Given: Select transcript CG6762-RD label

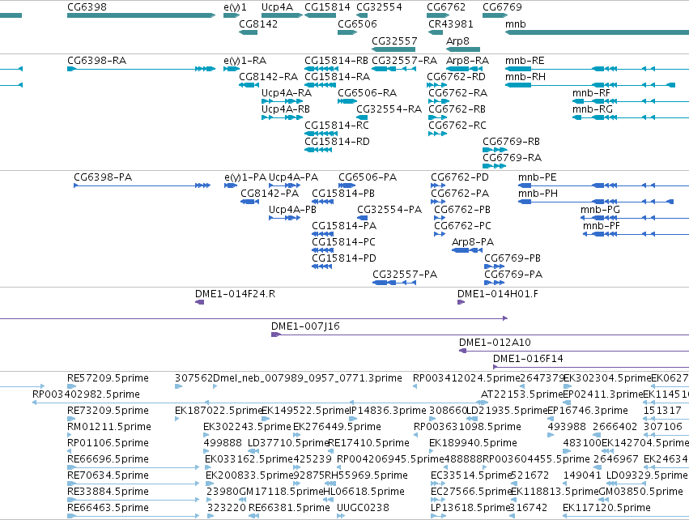Looking at the screenshot, I should (456, 76).
